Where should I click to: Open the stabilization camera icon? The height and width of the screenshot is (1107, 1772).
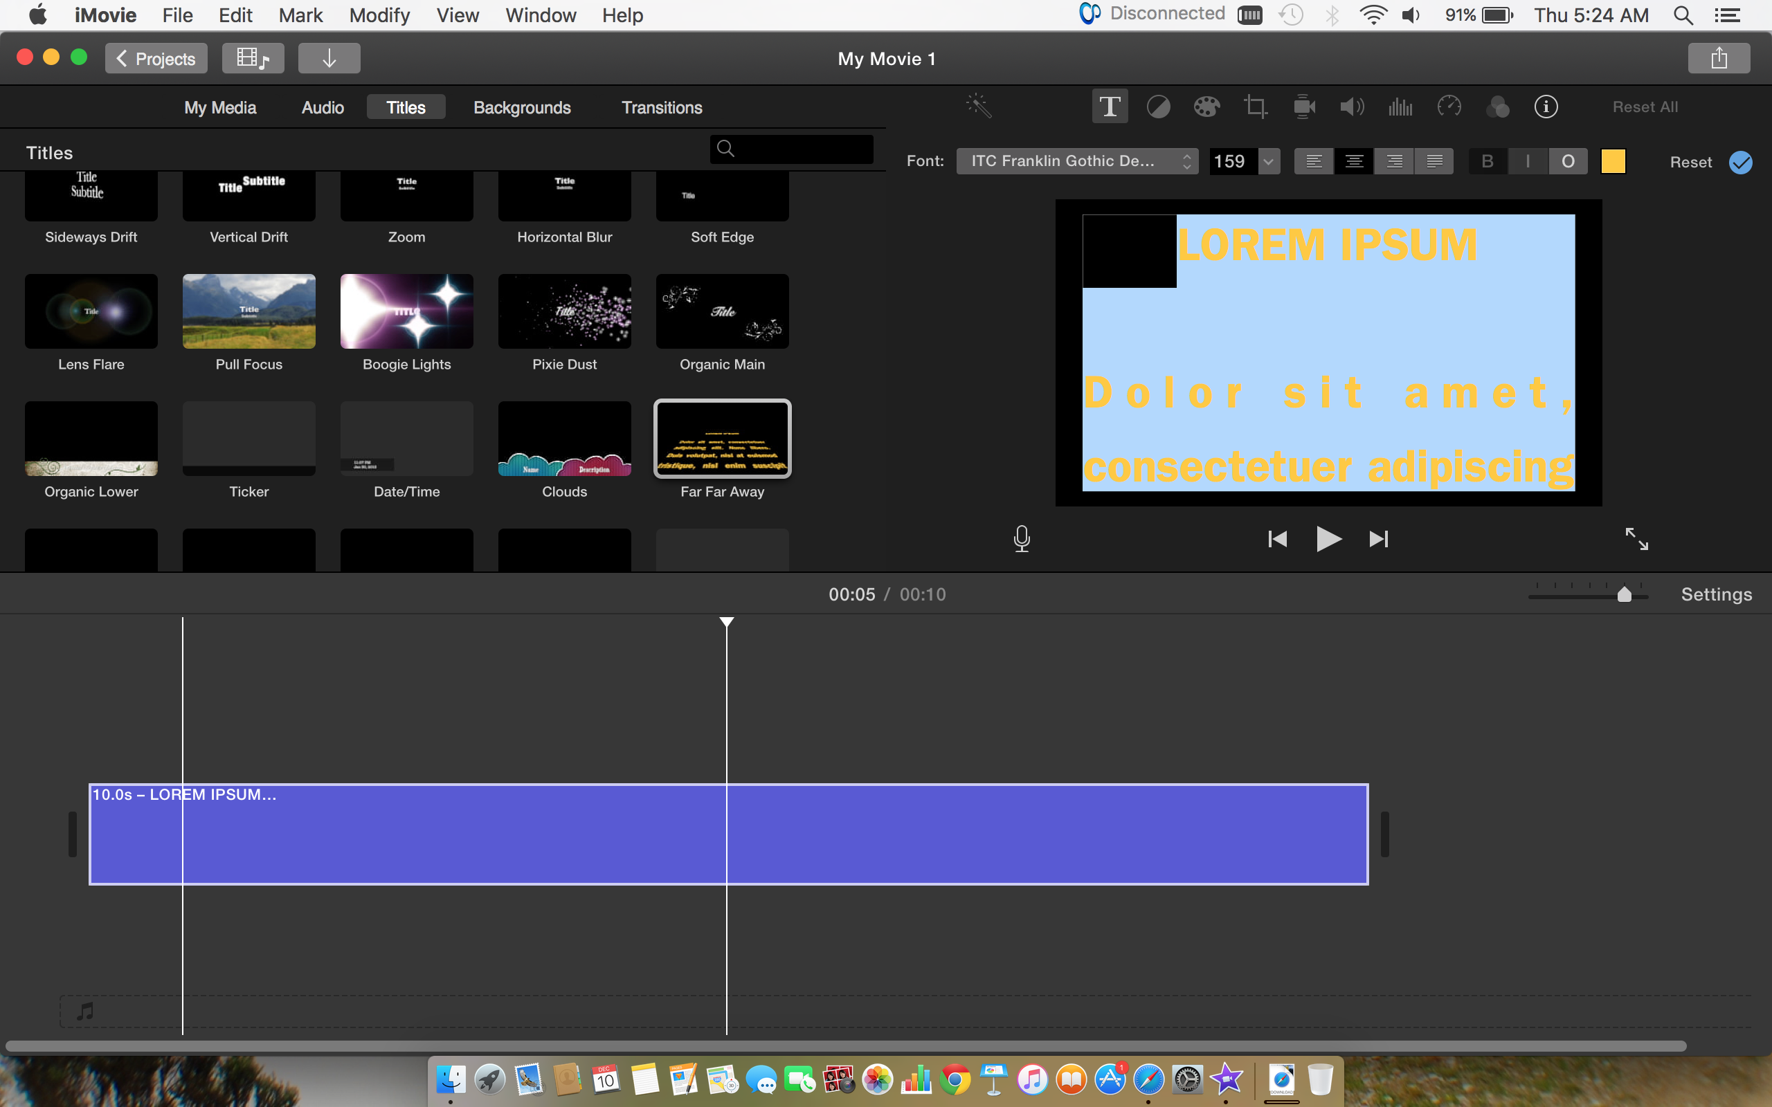click(1304, 107)
